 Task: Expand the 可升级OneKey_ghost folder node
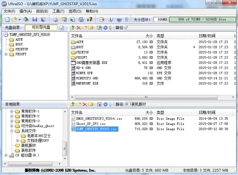tap(12, 126)
